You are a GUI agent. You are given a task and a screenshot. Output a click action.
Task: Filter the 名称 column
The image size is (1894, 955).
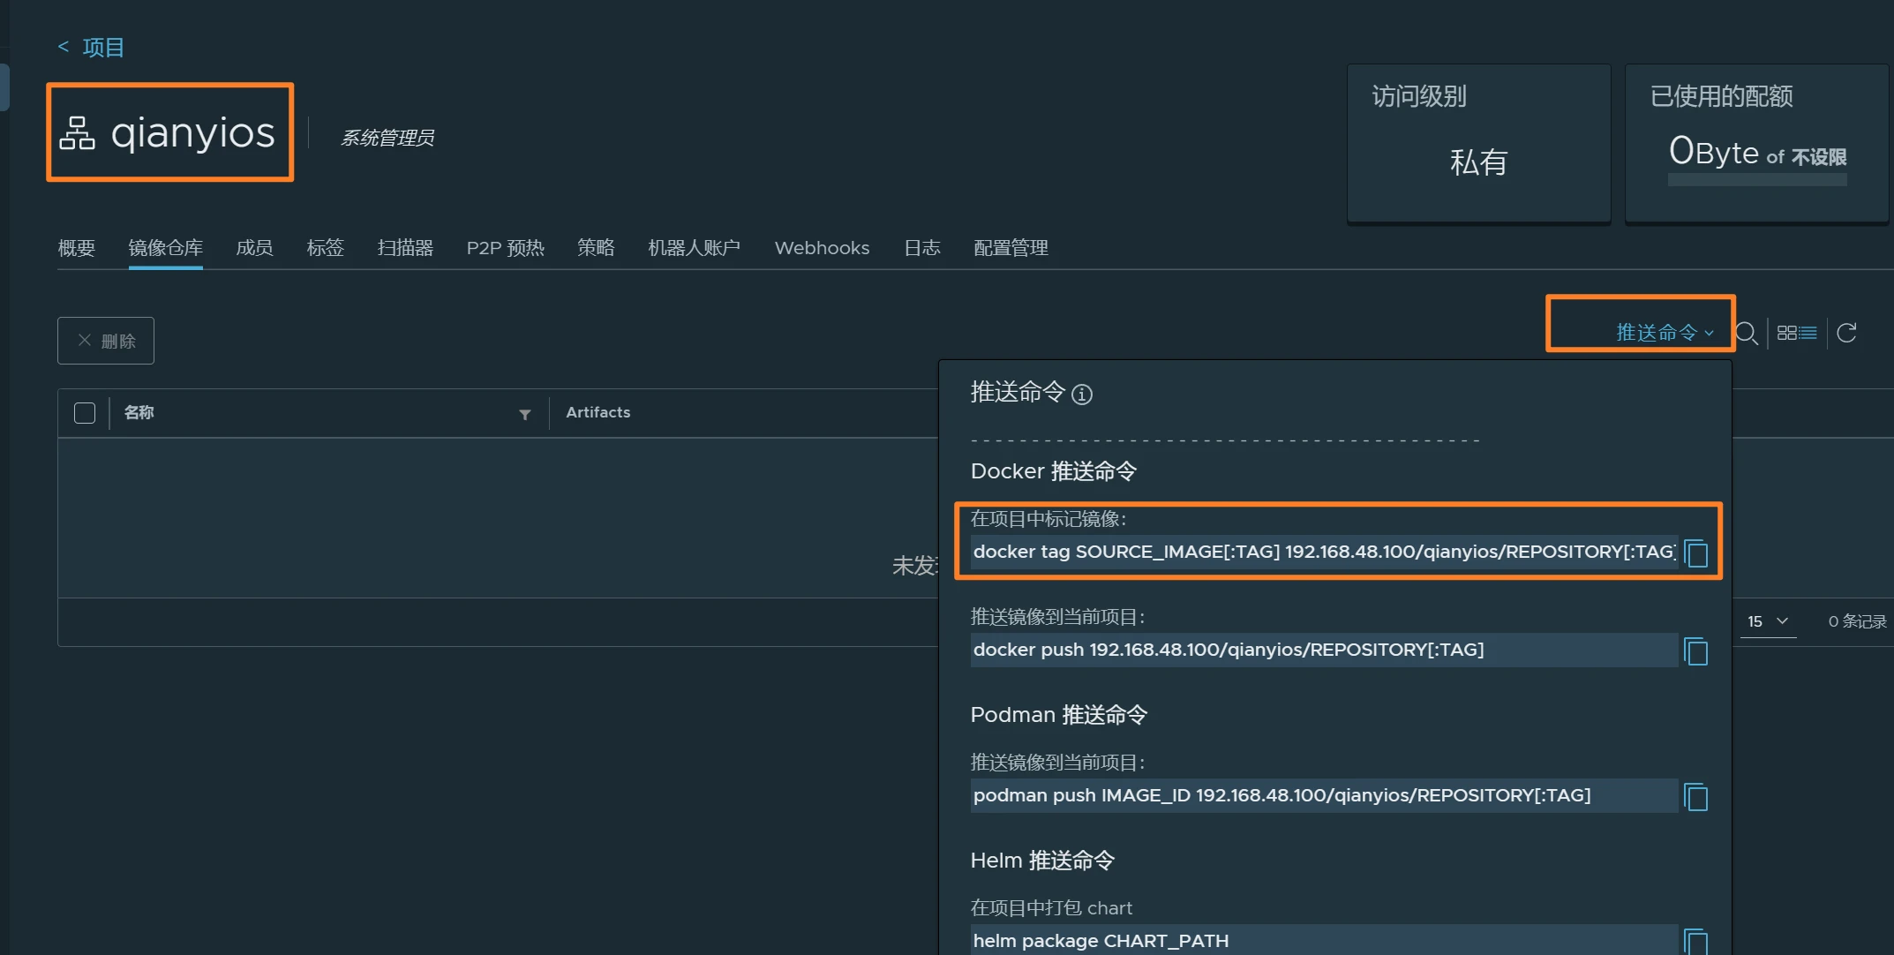point(525,414)
